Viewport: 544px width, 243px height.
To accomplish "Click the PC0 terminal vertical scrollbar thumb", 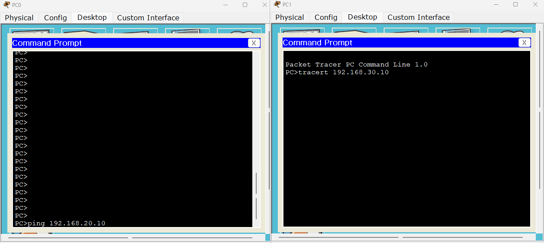I will (256, 196).
